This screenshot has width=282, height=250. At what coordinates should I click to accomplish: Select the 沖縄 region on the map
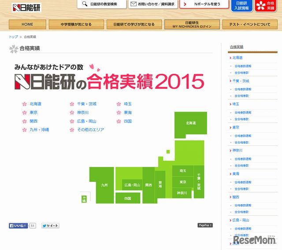pyautogui.click(x=84, y=199)
